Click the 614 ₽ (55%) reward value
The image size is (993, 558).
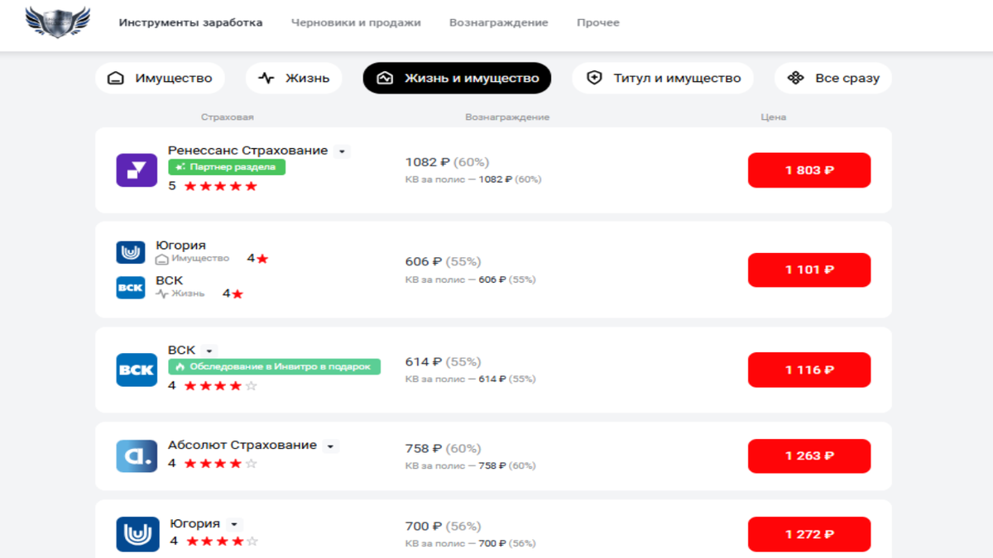tap(443, 362)
